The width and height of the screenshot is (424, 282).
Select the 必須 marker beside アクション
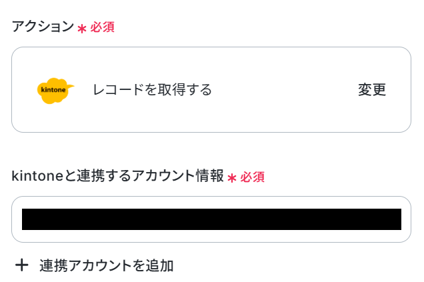[x=102, y=27]
